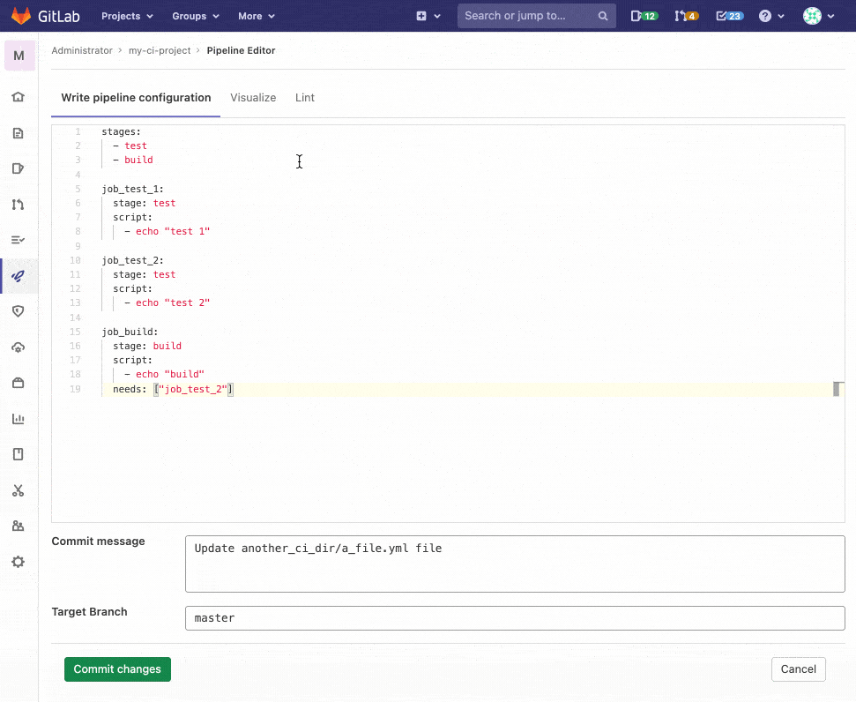Image resolution: width=856 pixels, height=702 pixels.
Task: Open Snippets using the scissors icon
Action: click(x=18, y=490)
